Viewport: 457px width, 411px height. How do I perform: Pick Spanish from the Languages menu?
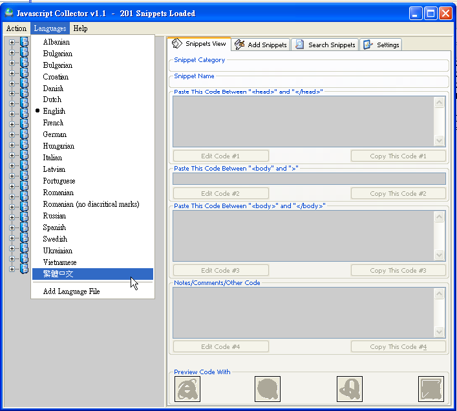point(92,227)
